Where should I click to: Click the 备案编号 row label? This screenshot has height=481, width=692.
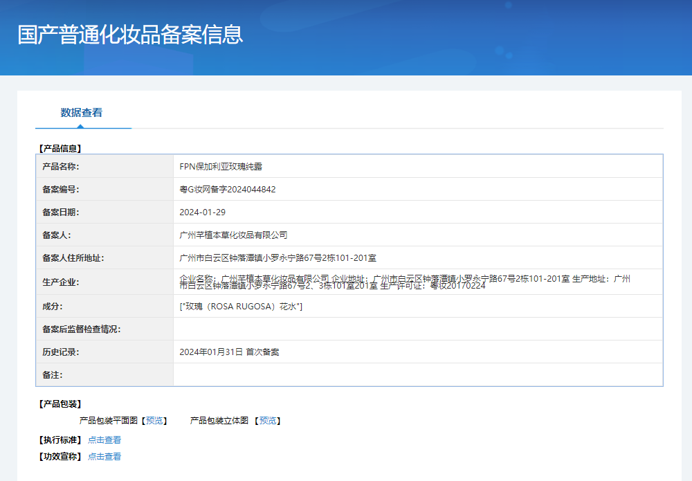pyautogui.click(x=61, y=190)
